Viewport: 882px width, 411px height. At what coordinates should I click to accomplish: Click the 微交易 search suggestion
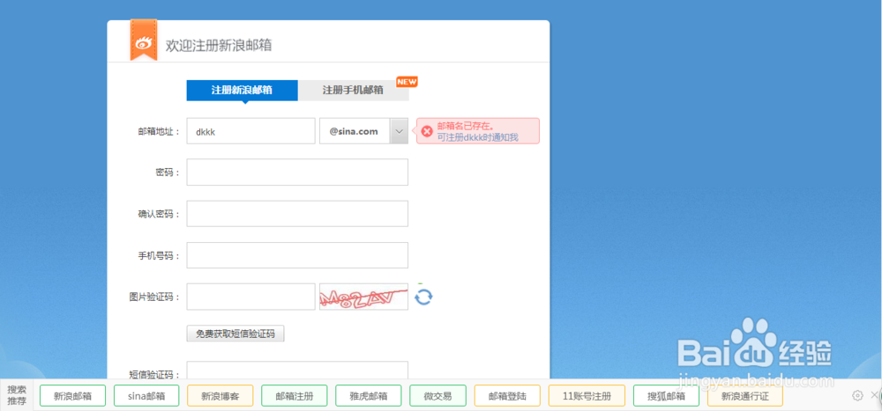[438, 396]
